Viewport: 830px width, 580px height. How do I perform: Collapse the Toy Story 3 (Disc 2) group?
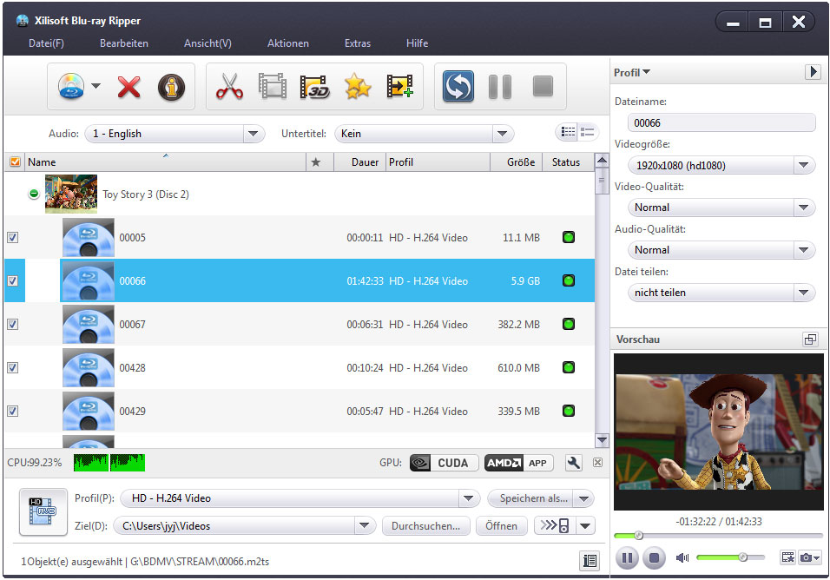34,194
